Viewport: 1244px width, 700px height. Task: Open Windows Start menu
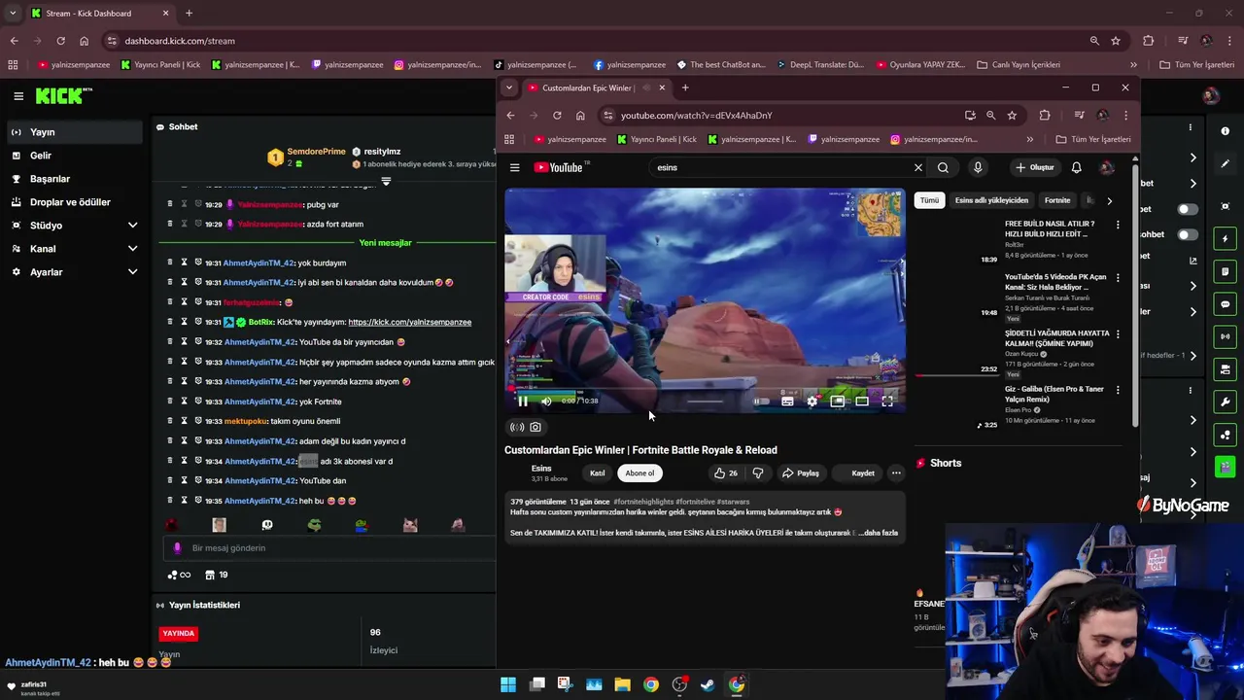508,684
